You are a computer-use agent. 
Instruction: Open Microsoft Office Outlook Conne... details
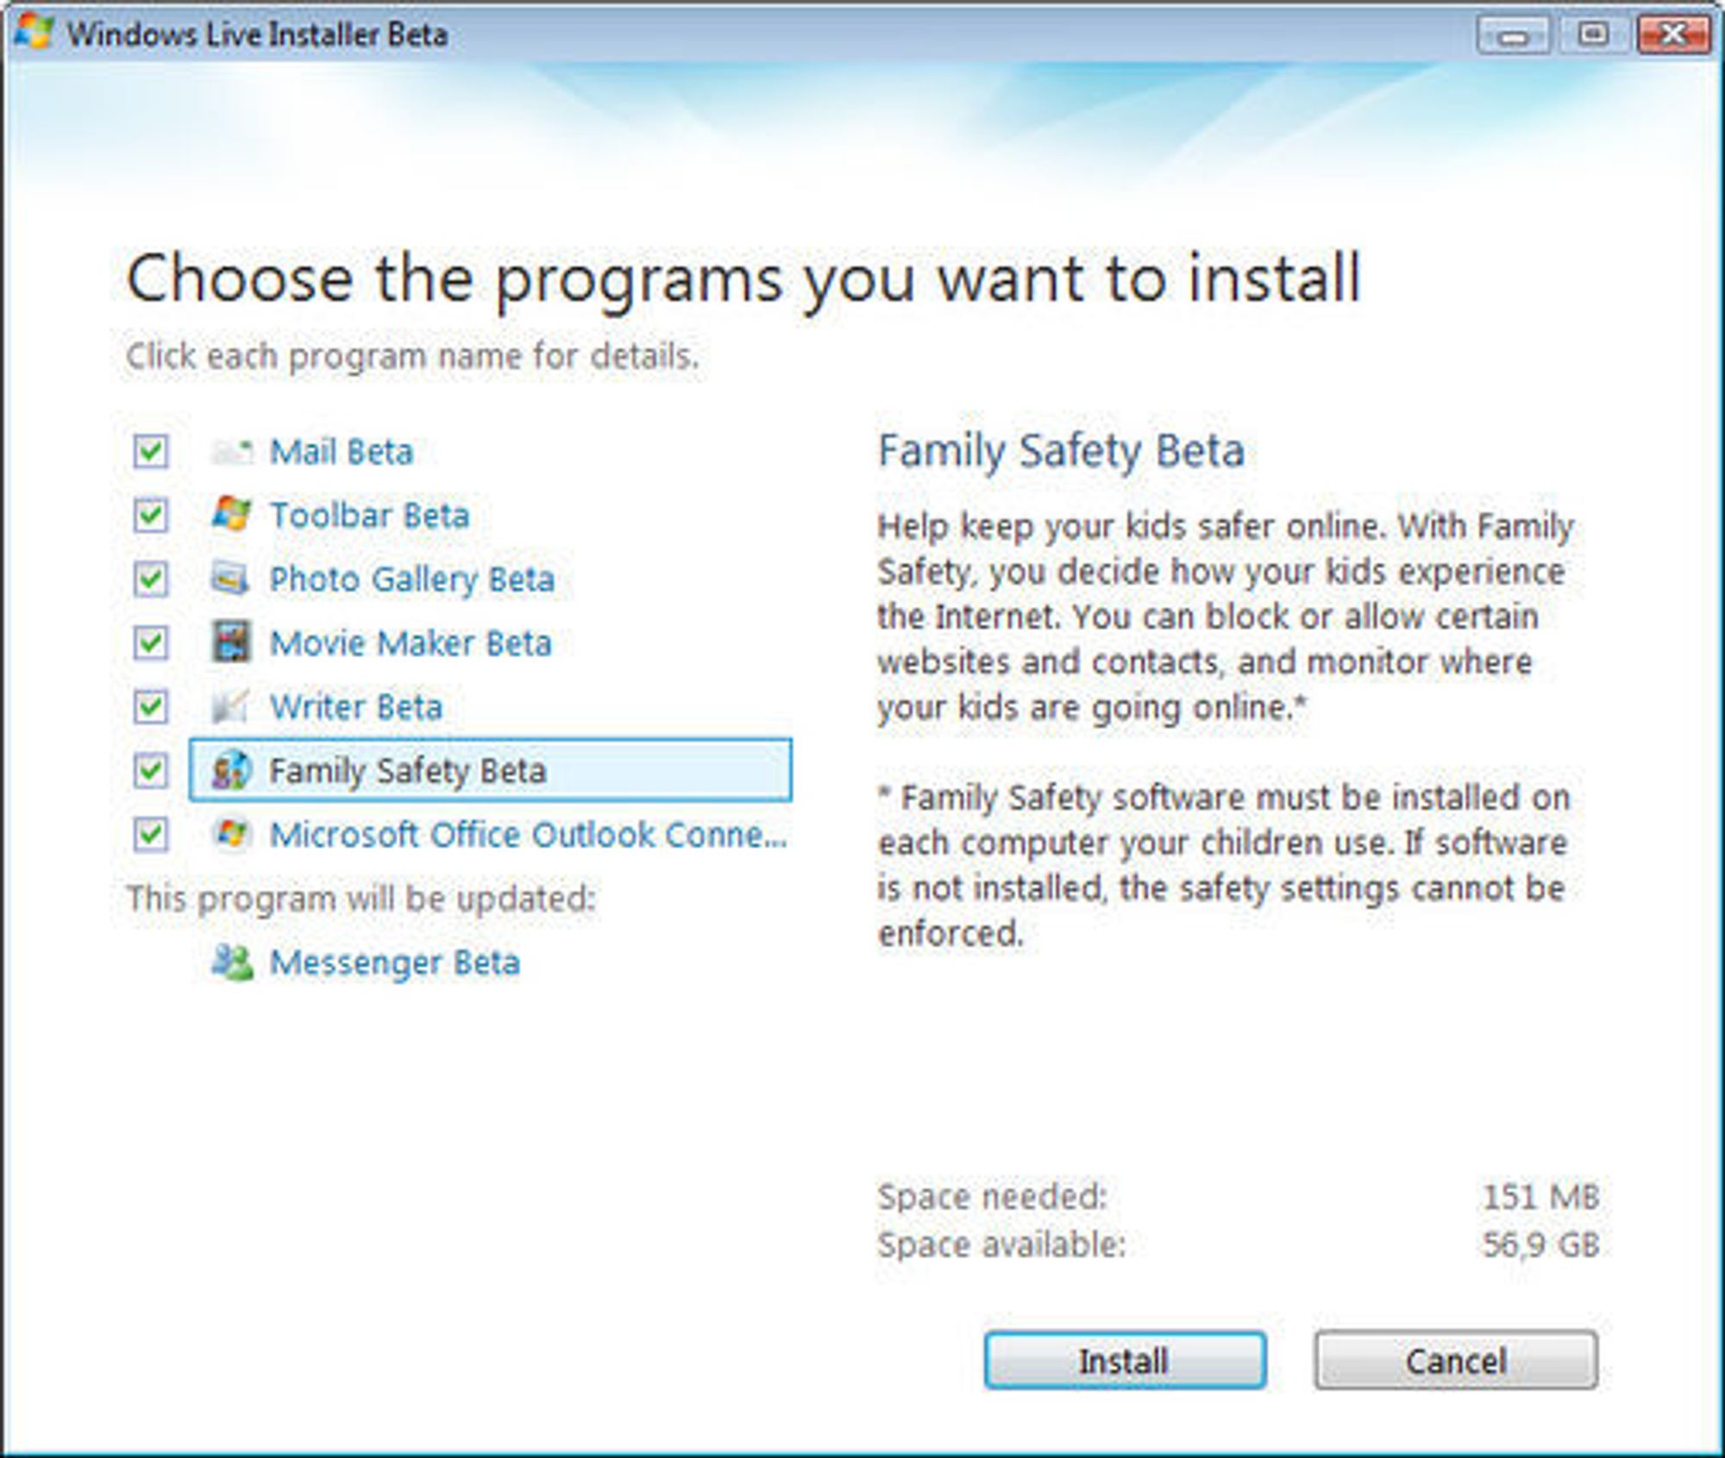(529, 835)
